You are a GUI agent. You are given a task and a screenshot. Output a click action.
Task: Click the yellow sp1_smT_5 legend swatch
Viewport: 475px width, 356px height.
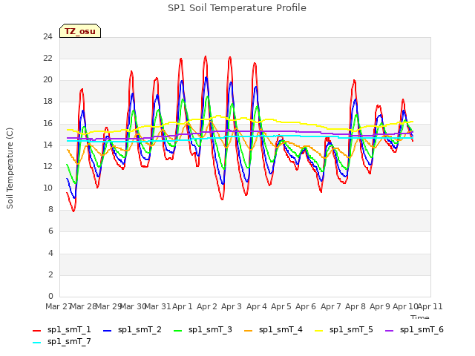coord(318,331)
